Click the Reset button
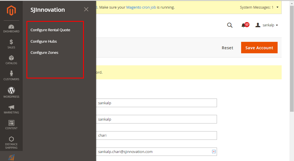The height and width of the screenshot is (161, 294). point(227,48)
